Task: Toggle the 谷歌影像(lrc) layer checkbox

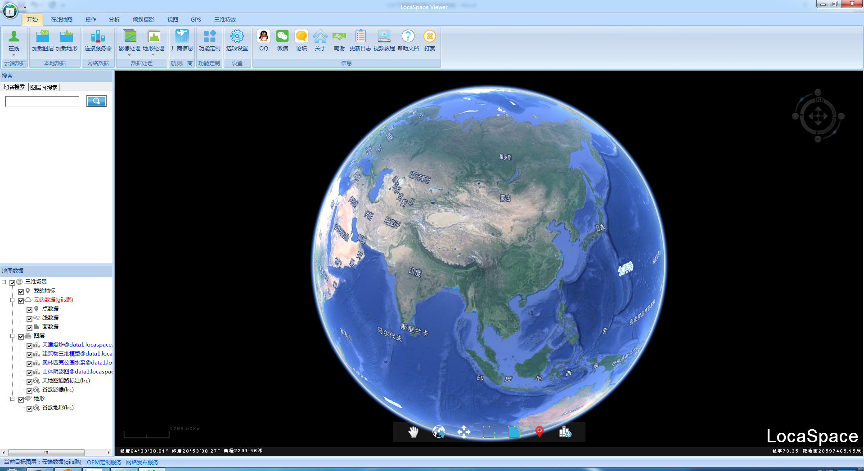Action: (x=29, y=391)
